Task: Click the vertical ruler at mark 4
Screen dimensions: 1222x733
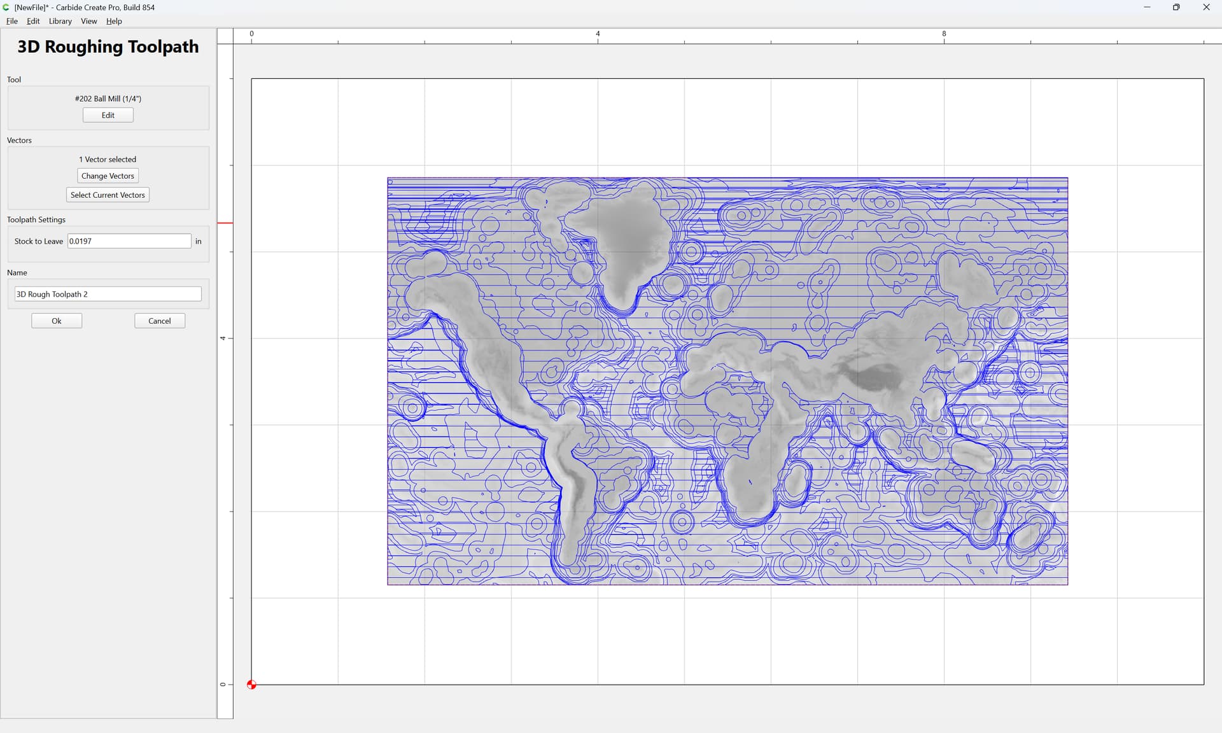Action: click(x=224, y=338)
